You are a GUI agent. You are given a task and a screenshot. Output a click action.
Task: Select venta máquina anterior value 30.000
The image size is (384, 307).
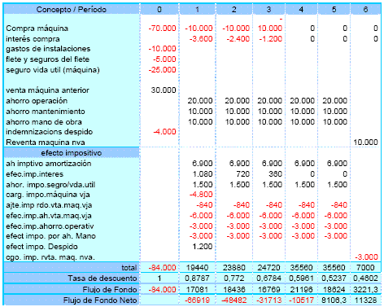164,90
